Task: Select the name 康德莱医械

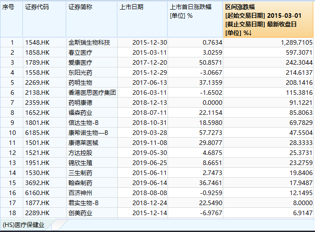Action: tap(84, 143)
